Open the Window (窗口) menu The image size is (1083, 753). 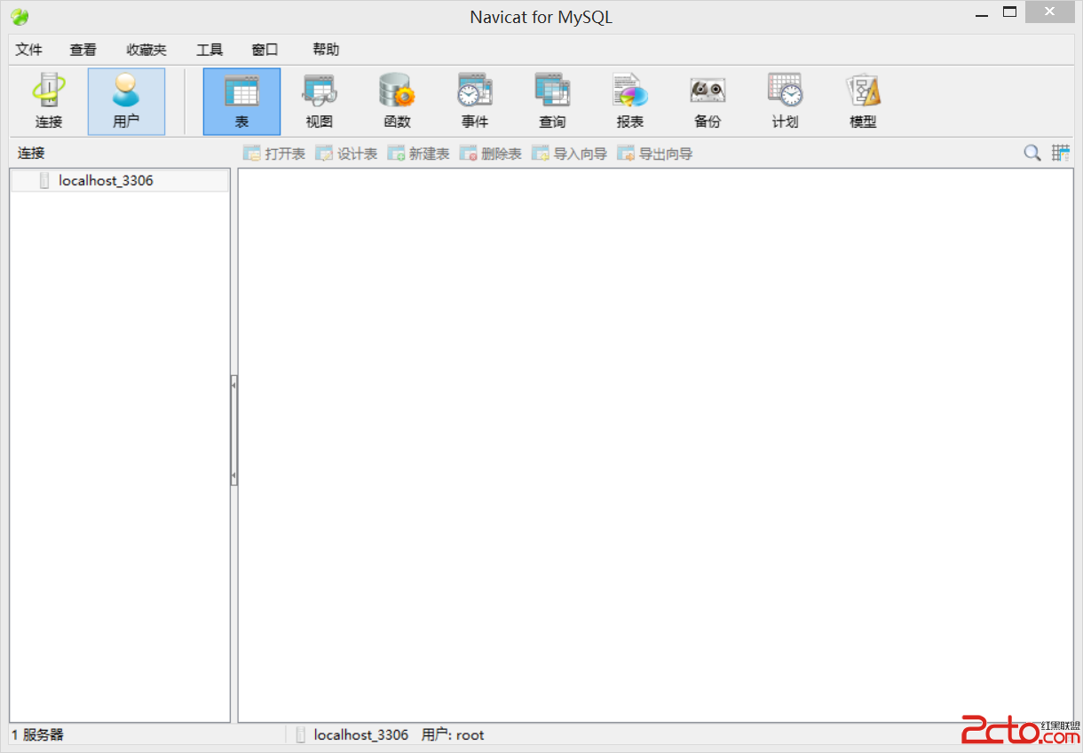pyautogui.click(x=265, y=50)
